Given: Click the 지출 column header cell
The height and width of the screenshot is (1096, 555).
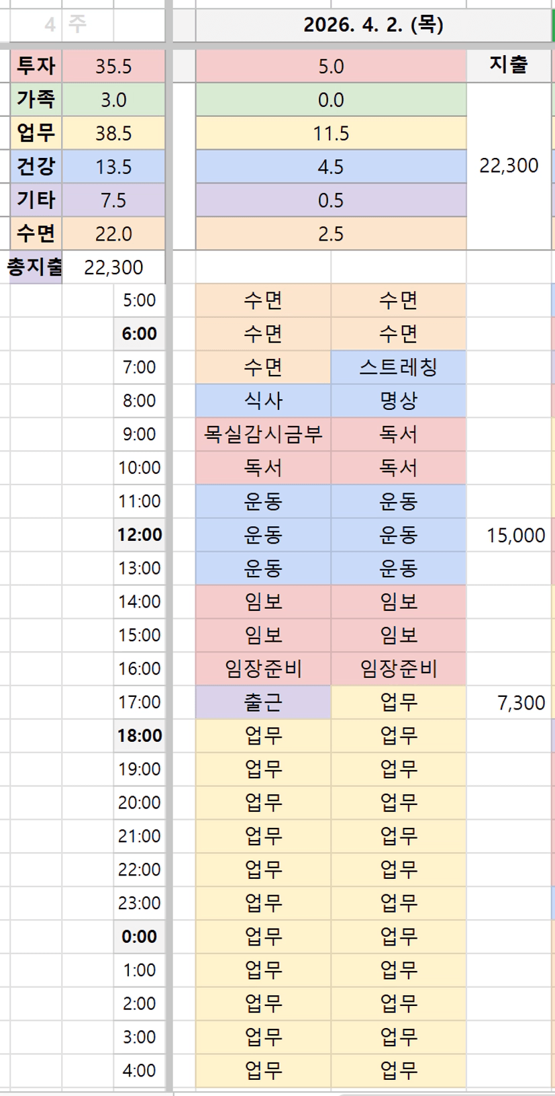Looking at the screenshot, I should [x=508, y=65].
